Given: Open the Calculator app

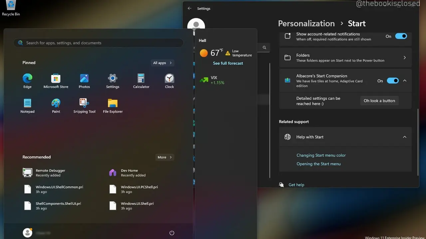Looking at the screenshot, I should (141, 79).
